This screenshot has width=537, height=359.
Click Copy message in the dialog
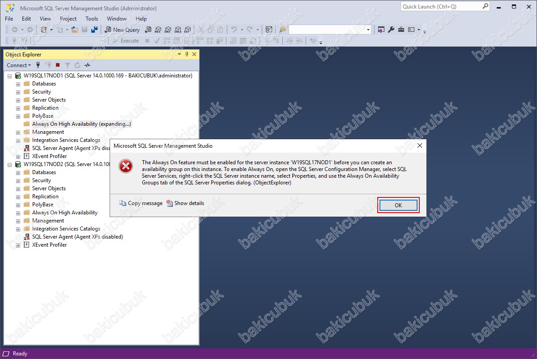(141, 203)
